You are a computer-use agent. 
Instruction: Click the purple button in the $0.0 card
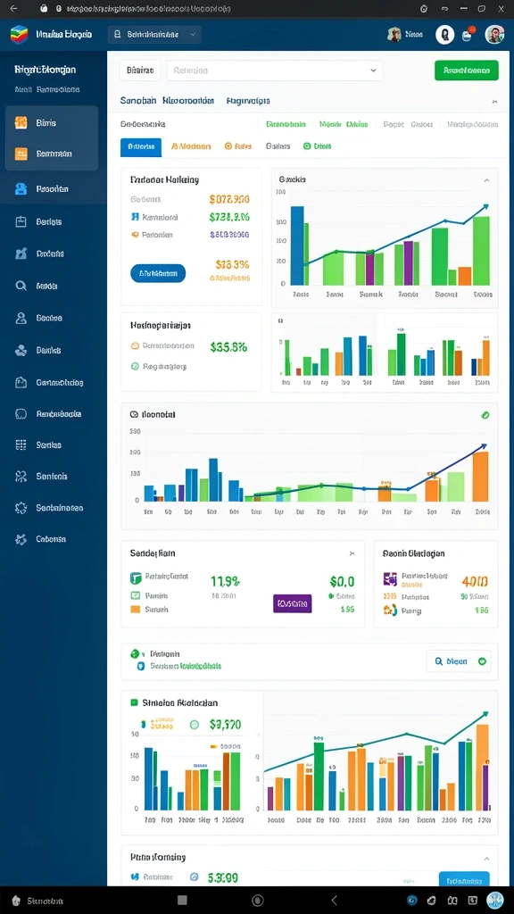point(292,603)
